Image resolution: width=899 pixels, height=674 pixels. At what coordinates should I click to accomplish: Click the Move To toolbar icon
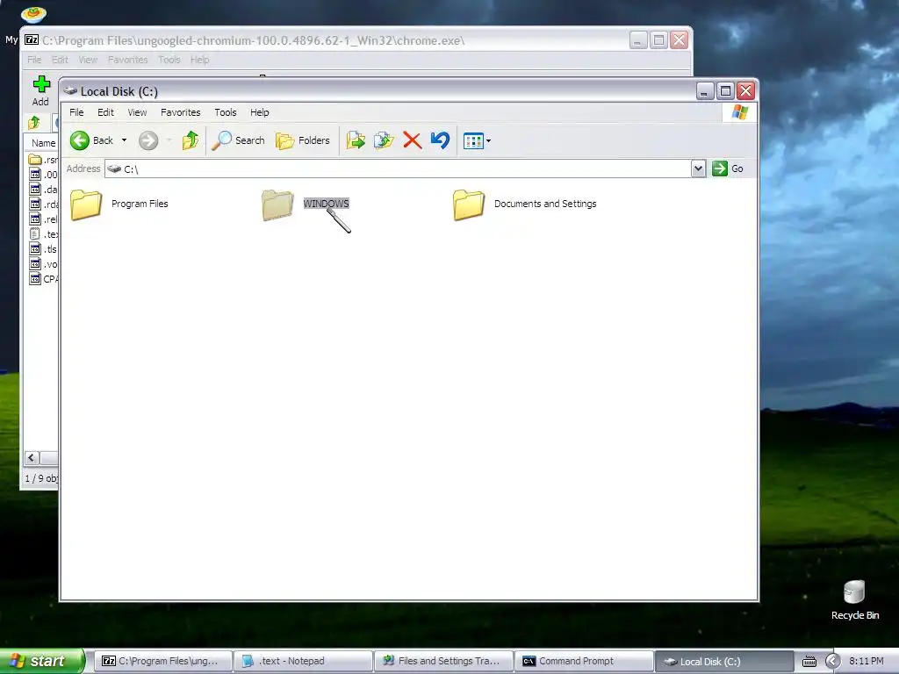click(356, 140)
